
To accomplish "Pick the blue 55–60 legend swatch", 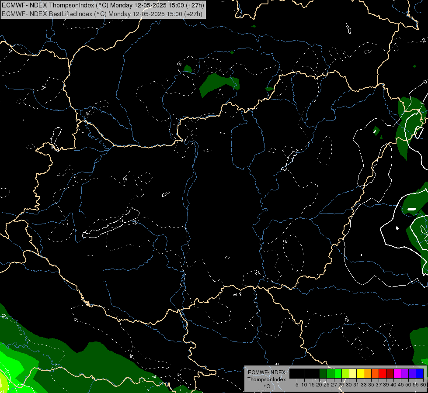I will (420, 373).
